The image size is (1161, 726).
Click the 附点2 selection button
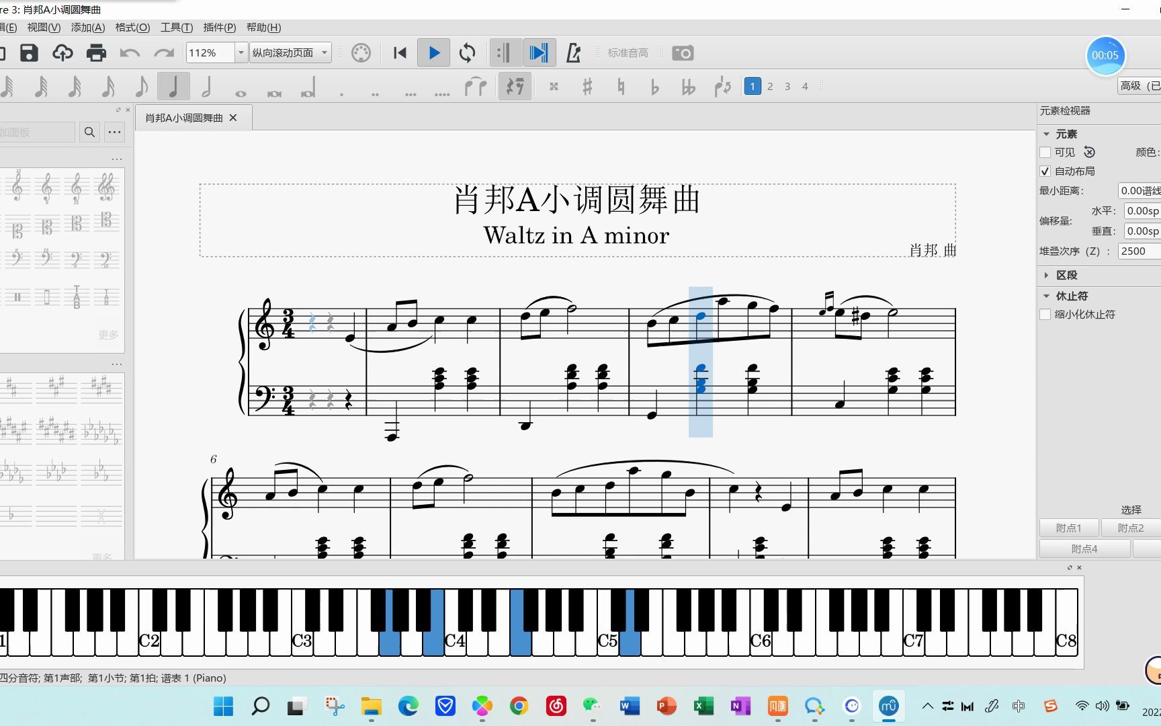click(1131, 528)
